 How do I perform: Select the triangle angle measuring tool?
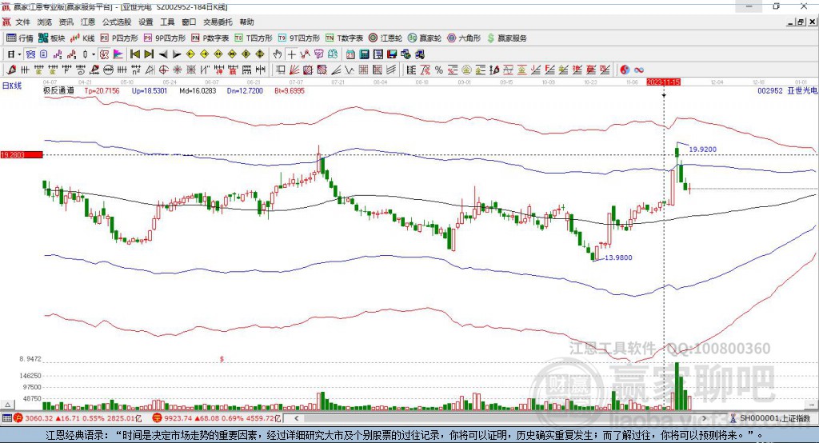click(150, 70)
